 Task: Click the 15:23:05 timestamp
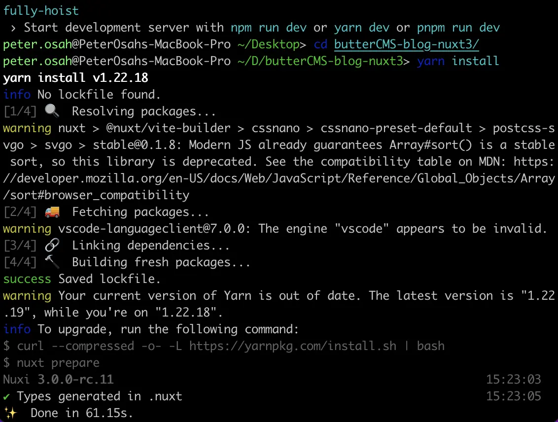[514, 396]
